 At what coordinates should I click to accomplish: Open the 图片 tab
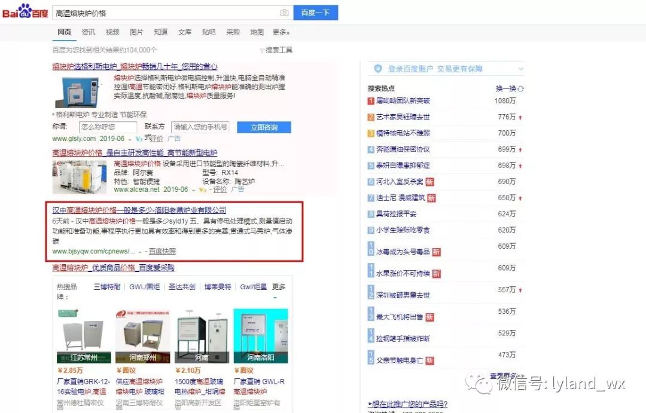point(136,32)
